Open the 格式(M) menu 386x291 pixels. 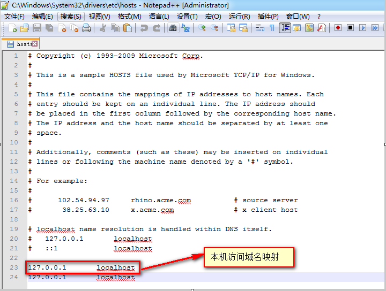(130, 17)
